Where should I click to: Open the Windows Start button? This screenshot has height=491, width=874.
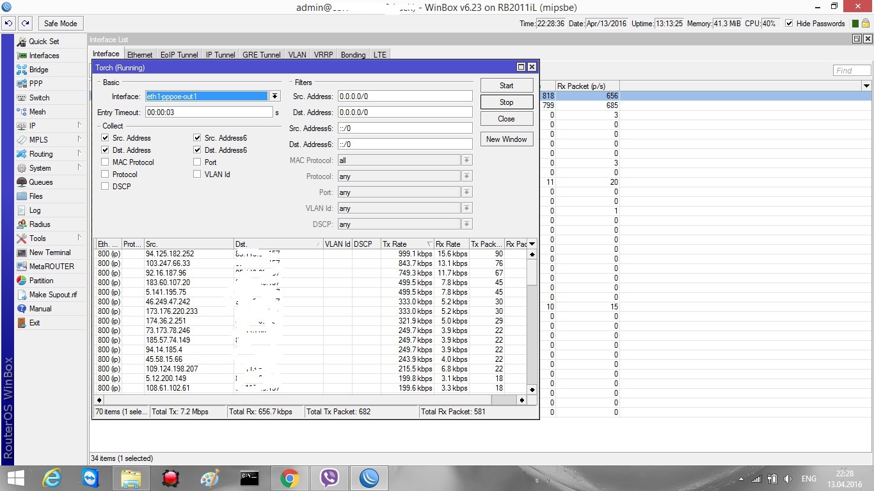point(15,478)
